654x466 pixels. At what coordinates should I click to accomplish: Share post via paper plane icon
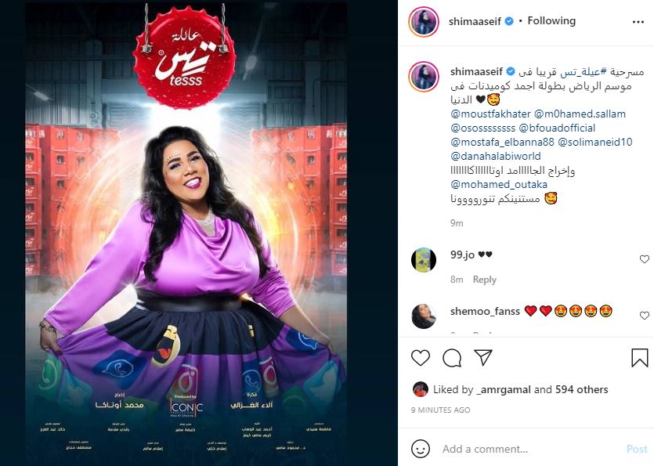coord(483,358)
